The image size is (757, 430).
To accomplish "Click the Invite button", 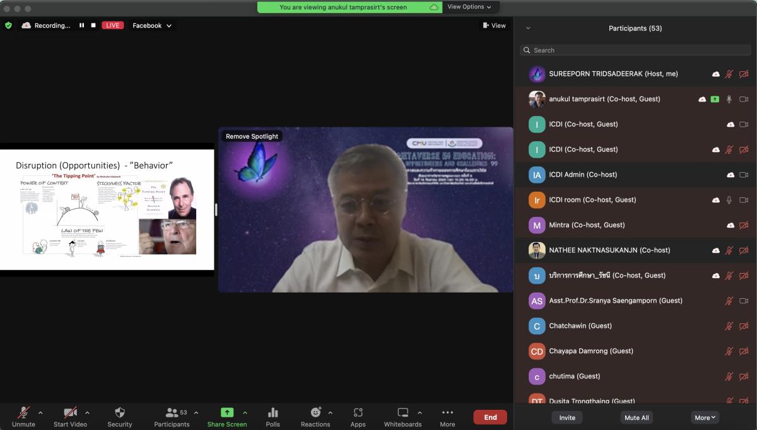I will [567, 417].
